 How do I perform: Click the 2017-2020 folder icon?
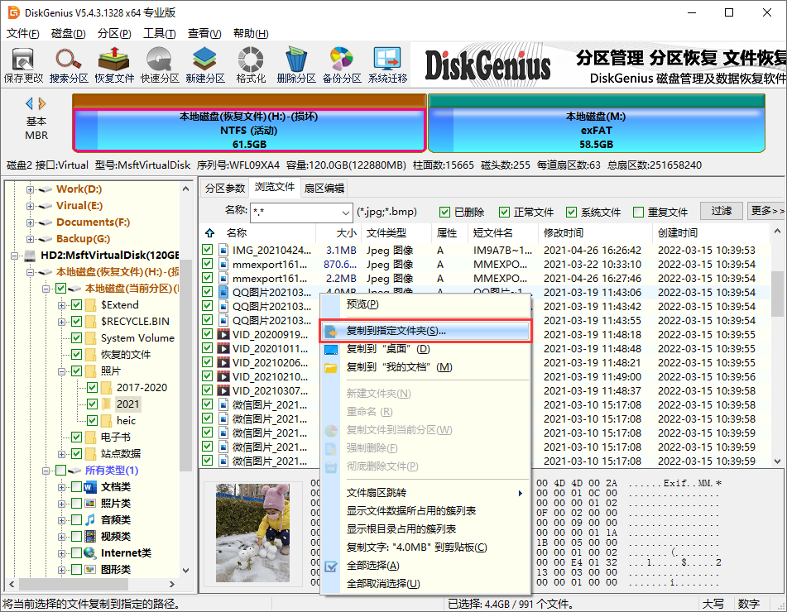[x=107, y=387]
